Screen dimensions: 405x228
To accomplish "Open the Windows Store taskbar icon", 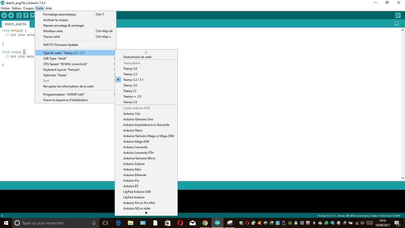I will click(168, 223).
